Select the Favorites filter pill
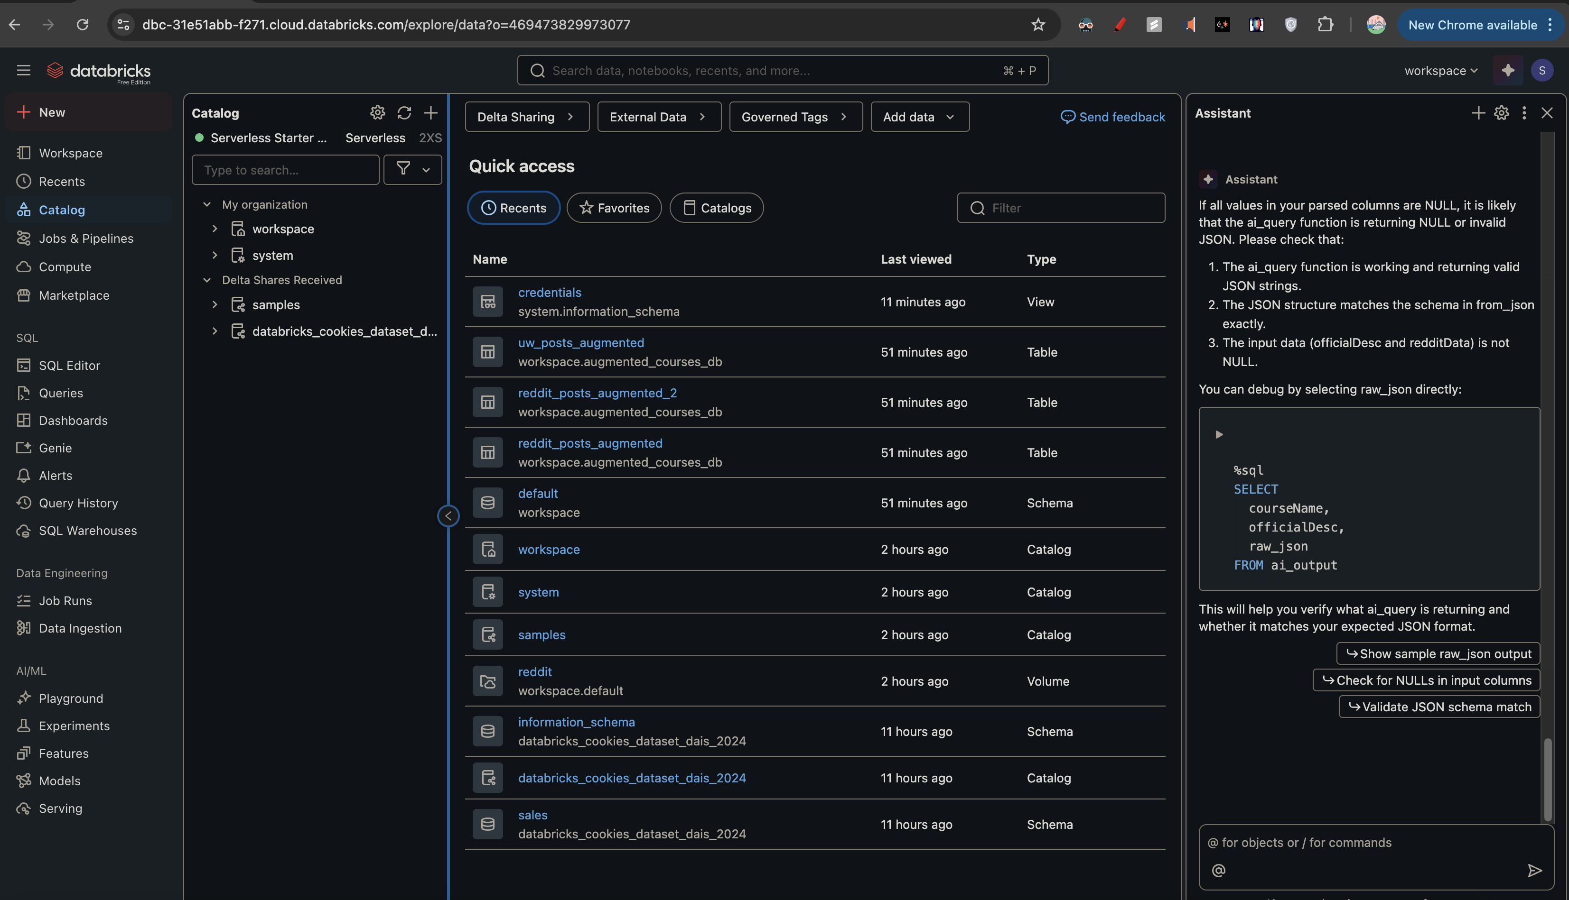This screenshot has width=1569, height=900. [x=614, y=208]
